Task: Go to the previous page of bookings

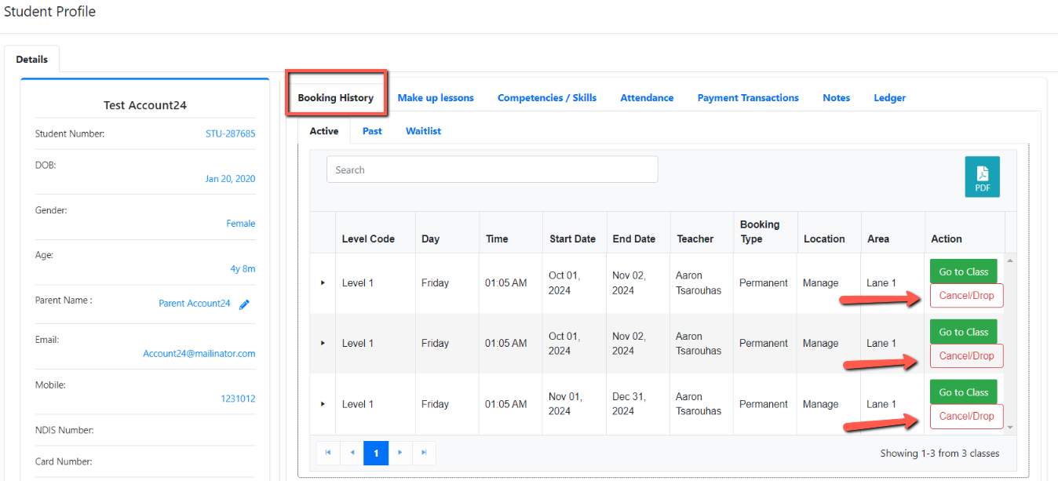Action: pyautogui.click(x=352, y=453)
